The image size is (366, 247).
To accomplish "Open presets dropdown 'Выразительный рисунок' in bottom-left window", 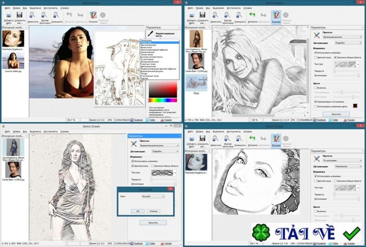I will pyautogui.click(x=159, y=145).
